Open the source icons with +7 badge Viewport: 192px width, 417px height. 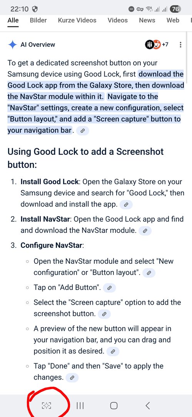[x=157, y=45]
